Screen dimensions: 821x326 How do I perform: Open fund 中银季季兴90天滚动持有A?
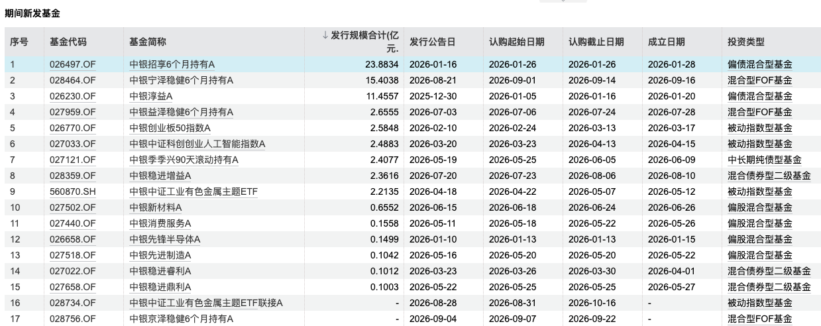coord(184,160)
